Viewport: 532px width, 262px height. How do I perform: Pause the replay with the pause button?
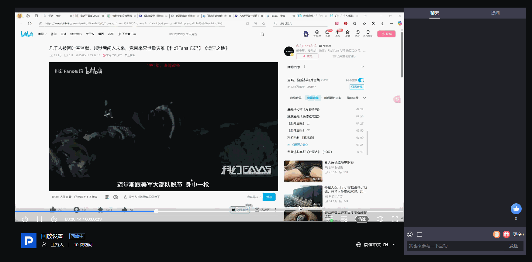point(40,219)
